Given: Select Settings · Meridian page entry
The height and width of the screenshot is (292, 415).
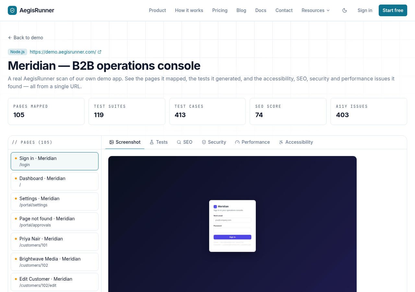Looking at the screenshot, I should click(54, 201).
